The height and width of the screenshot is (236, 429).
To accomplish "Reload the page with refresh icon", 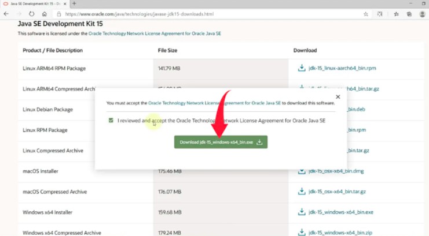I will [x=30, y=13].
